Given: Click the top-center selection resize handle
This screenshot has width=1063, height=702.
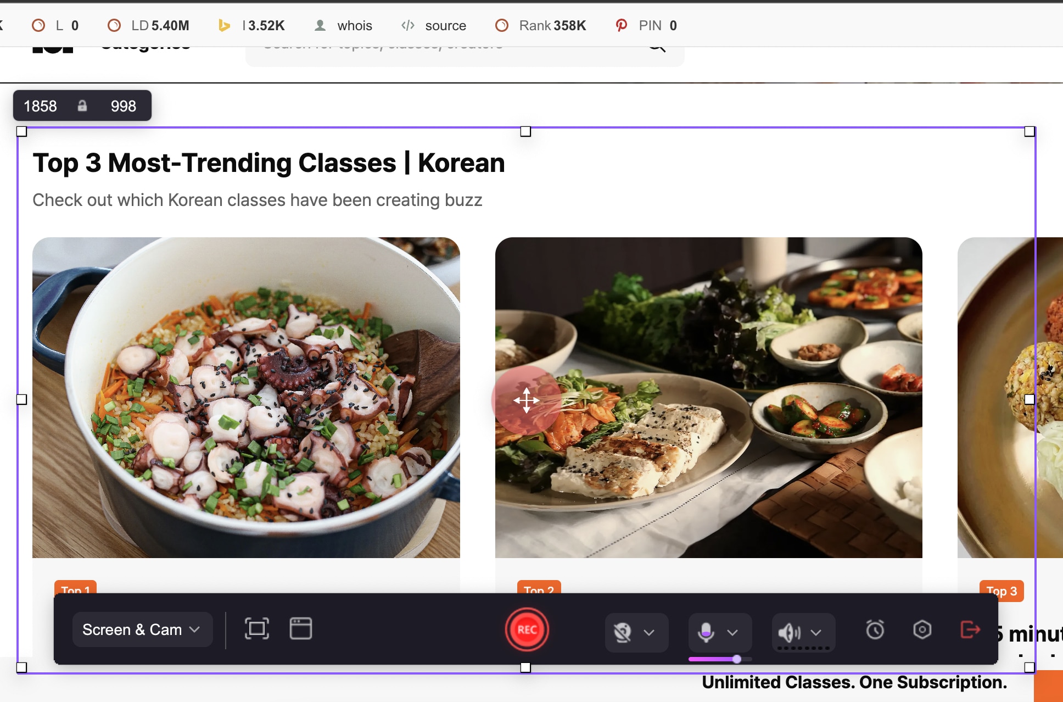Looking at the screenshot, I should tap(525, 131).
